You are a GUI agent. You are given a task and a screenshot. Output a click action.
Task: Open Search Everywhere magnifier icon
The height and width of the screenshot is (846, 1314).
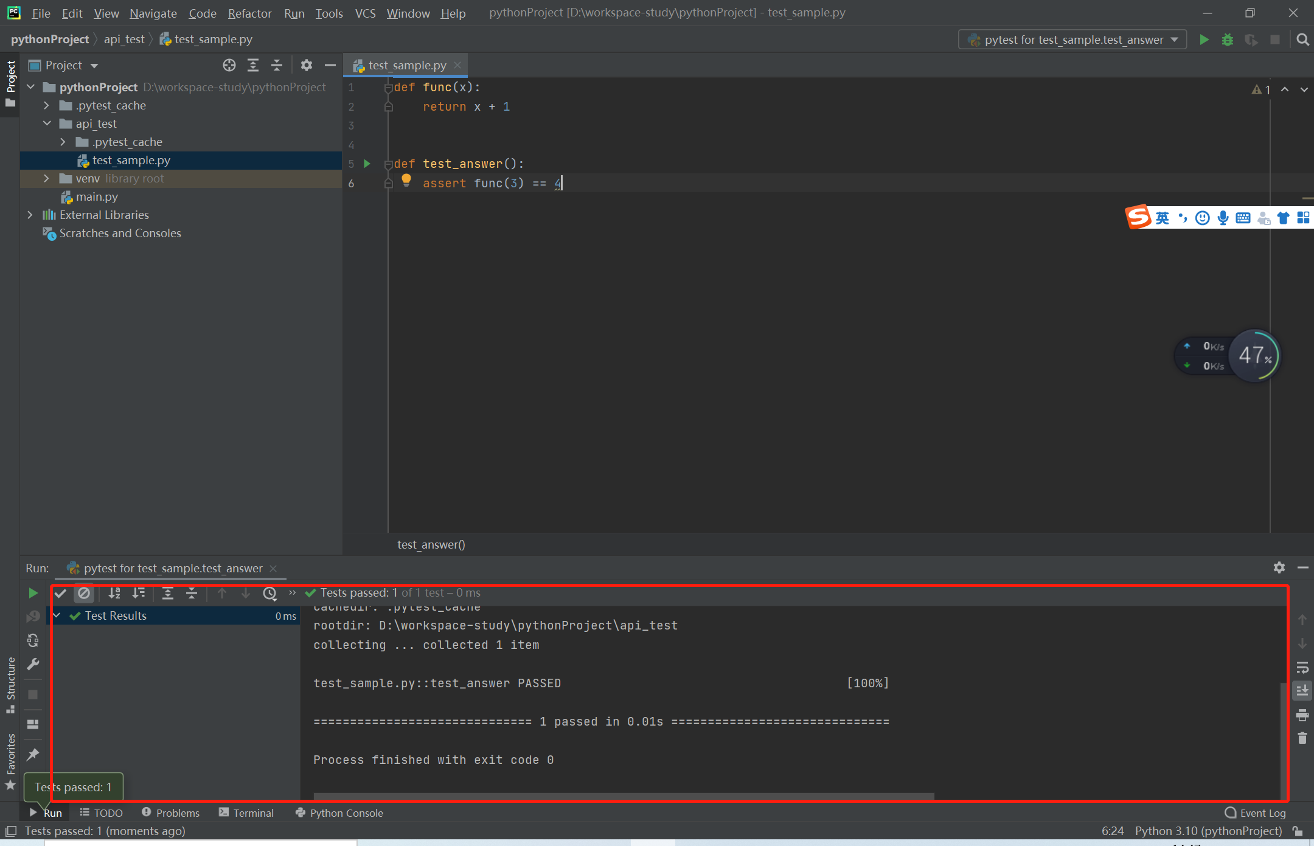pyautogui.click(x=1302, y=40)
